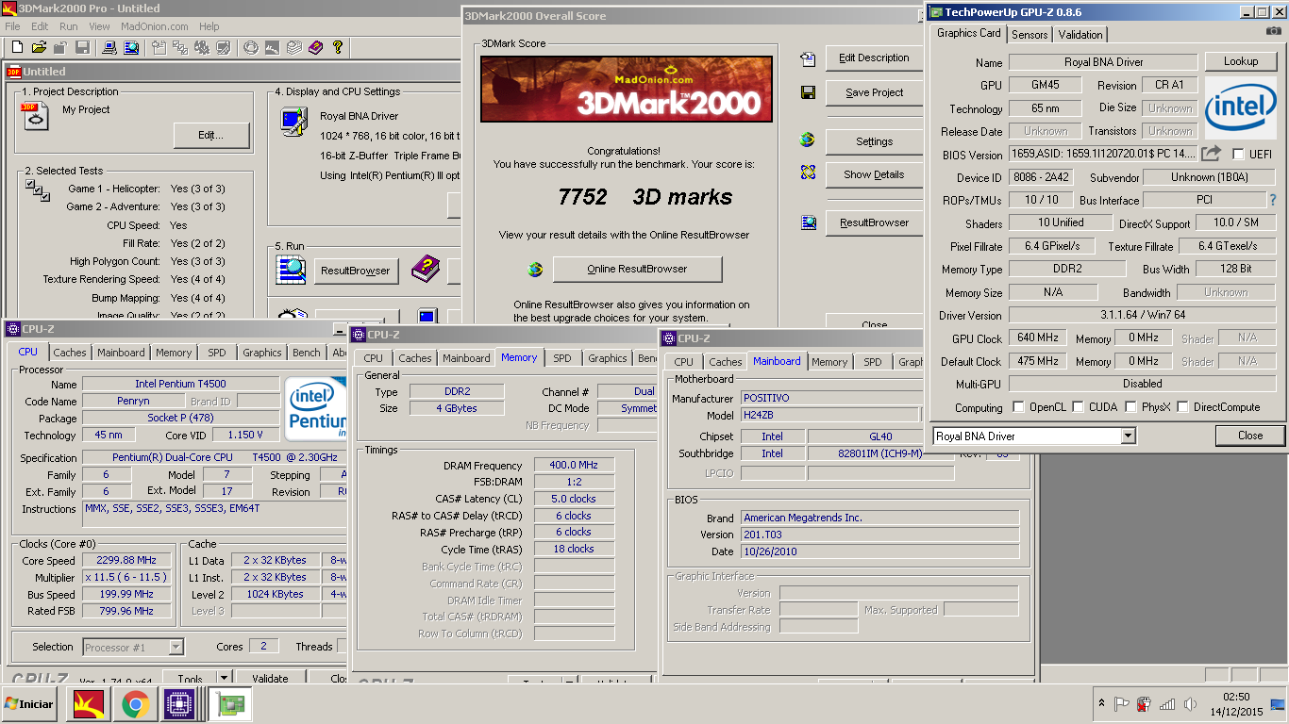
Task: Click the GPU-Z camera screenshot icon
Action: tap(1274, 32)
